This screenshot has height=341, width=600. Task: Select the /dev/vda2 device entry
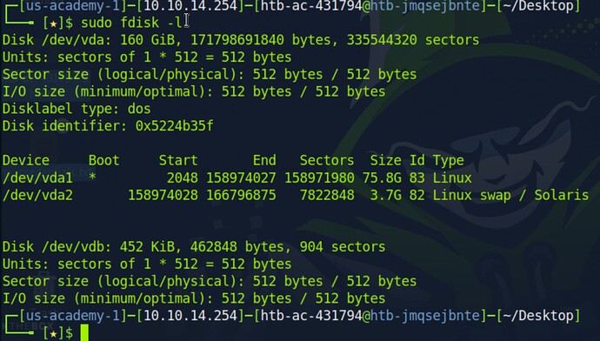click(37, 195)
